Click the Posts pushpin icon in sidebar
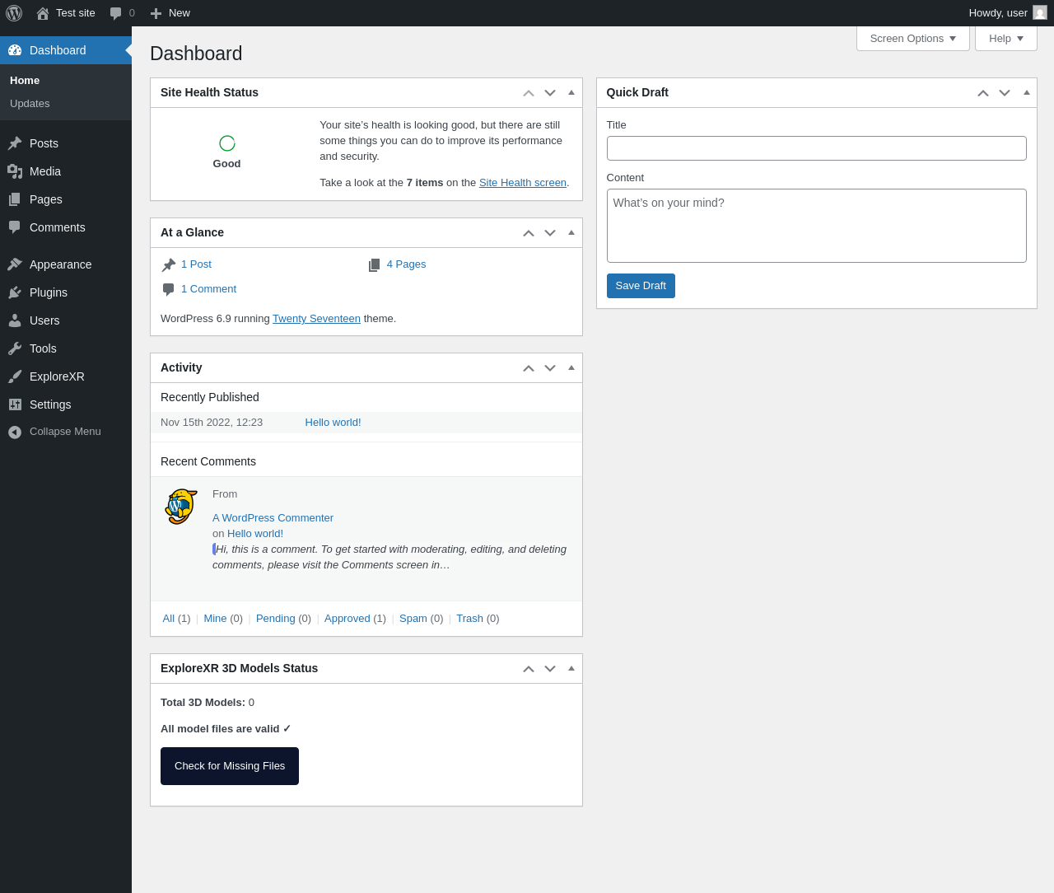The height and width of the screenshot is (893, 1054). coord(15,143)
